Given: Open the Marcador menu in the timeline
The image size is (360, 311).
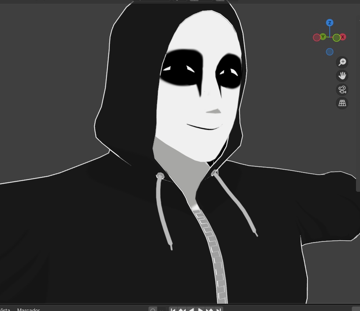Looking at the screenshot, I should click(28, 309).
